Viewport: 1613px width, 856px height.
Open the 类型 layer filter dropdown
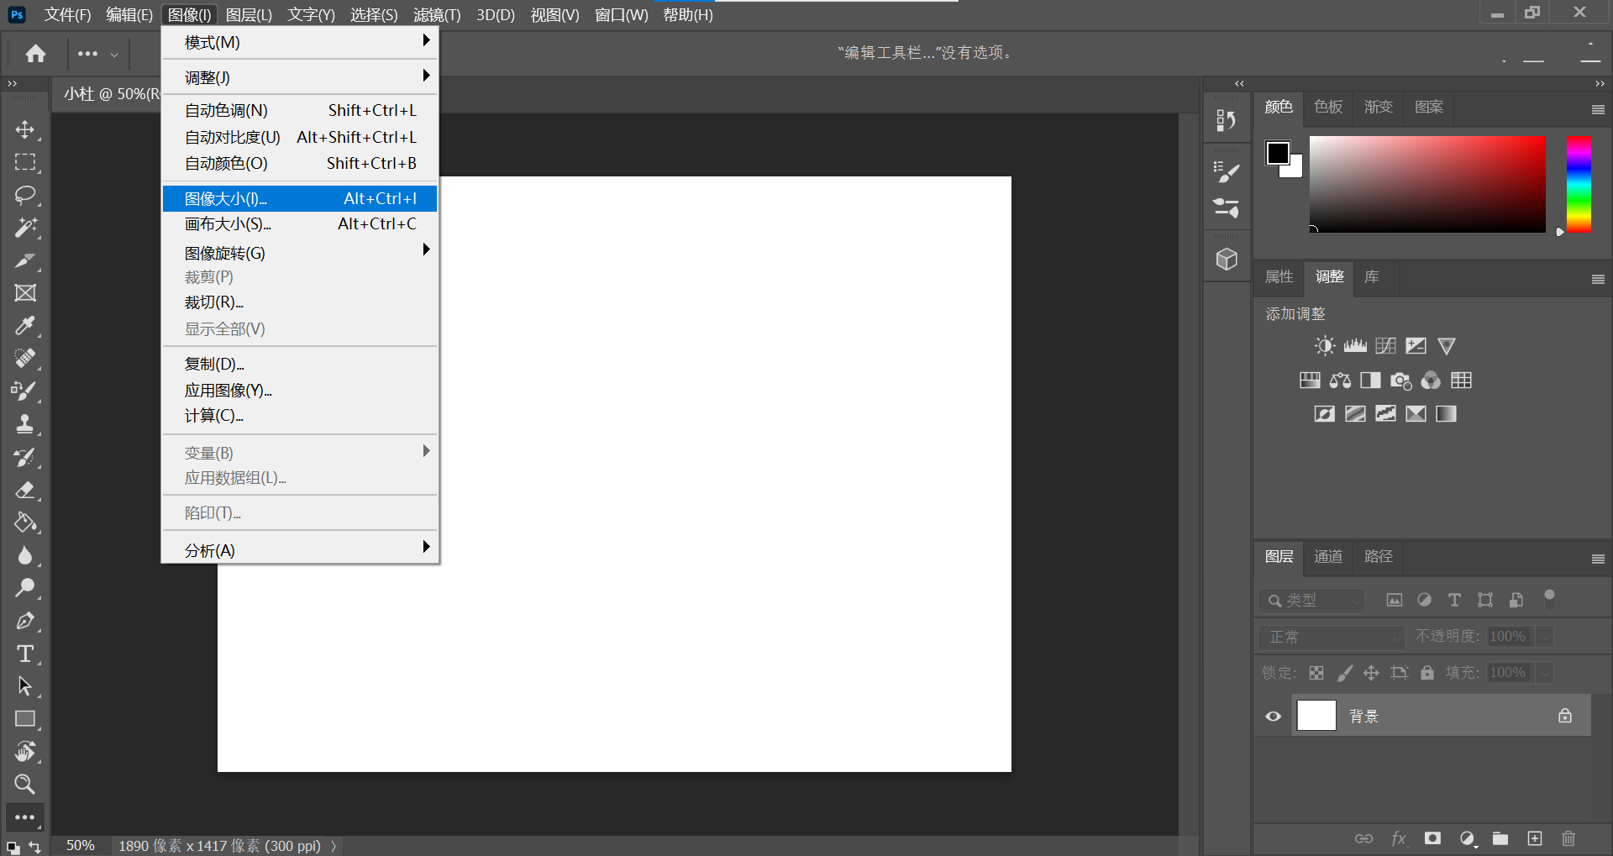coord(1311,601)
